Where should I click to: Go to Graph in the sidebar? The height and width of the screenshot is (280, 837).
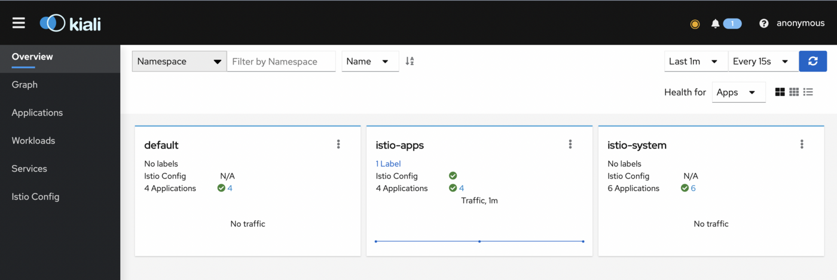point(25,85)
